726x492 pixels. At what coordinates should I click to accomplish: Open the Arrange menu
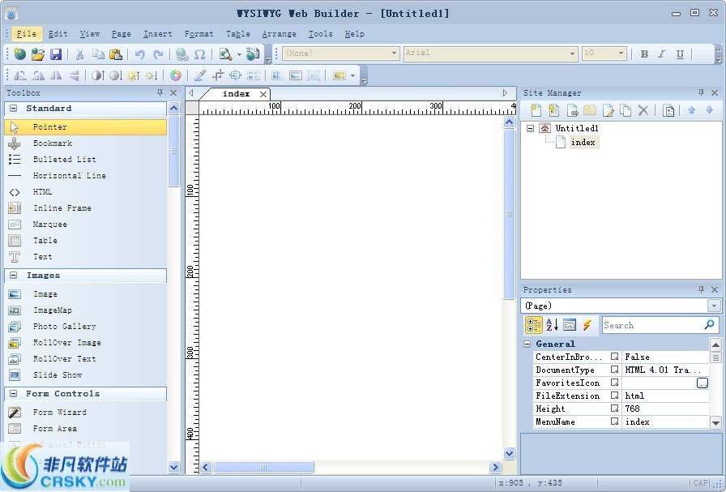click(x=280, y=34)
